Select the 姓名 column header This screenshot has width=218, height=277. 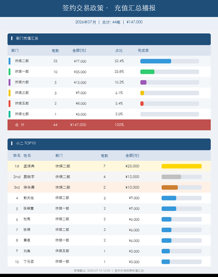coord(27,156)
